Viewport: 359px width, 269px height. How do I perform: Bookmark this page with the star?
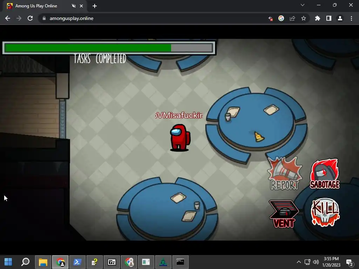click(x=304, y=18)
